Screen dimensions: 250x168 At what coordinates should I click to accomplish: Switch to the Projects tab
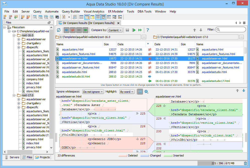pyautogui.click(x=43, y=157)
